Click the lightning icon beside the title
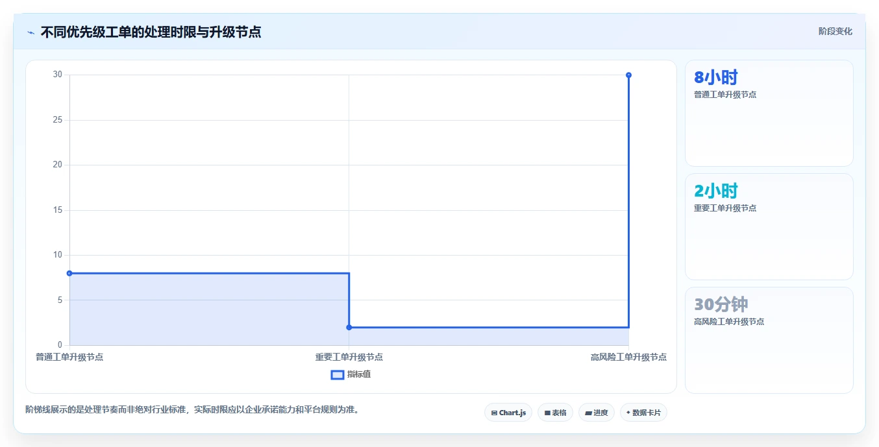 point(31,32)
